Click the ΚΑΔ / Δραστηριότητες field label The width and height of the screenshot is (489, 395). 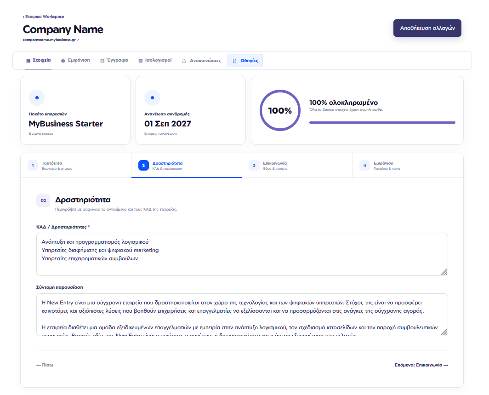click(x=63, y=227)
